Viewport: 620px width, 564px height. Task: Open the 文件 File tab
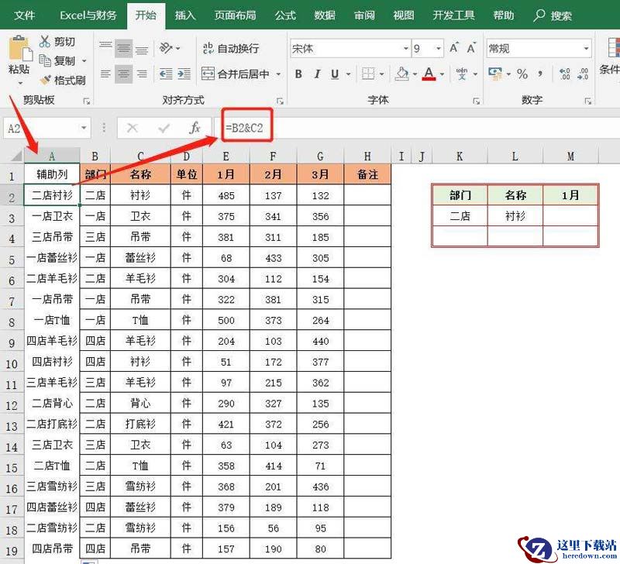25,15
